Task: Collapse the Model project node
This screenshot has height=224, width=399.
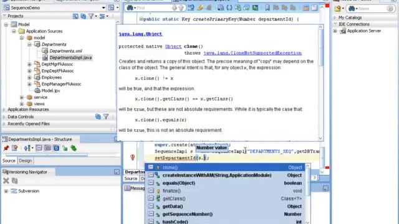Action: coord(6,25)
